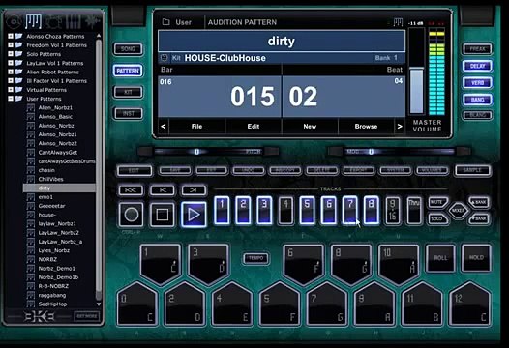Click the TEMPO button between pads
Image resolution: width=509 pixels, height=348 pixels.
[256, 258]
